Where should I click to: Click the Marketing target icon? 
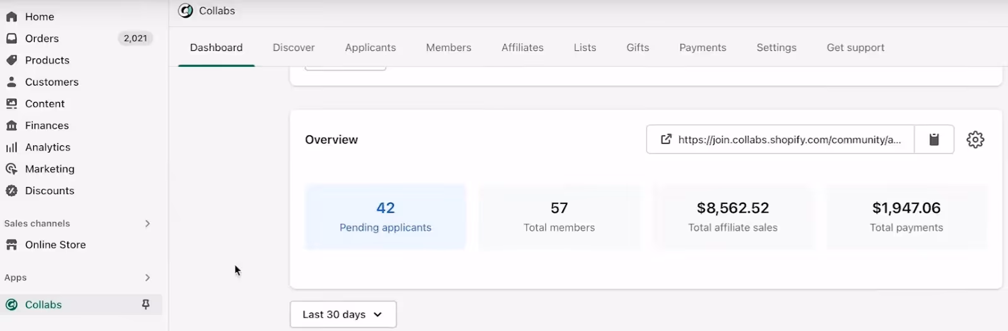pos(11,169)
